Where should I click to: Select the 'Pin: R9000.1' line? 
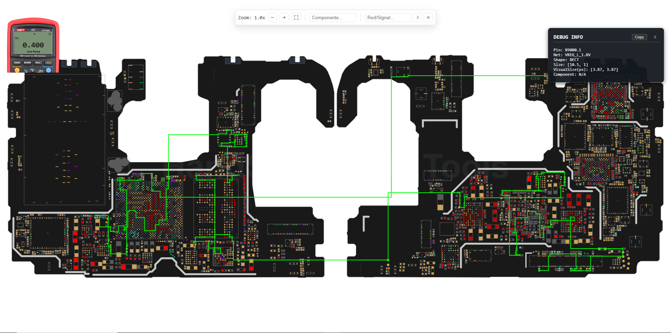coord(567,50)
